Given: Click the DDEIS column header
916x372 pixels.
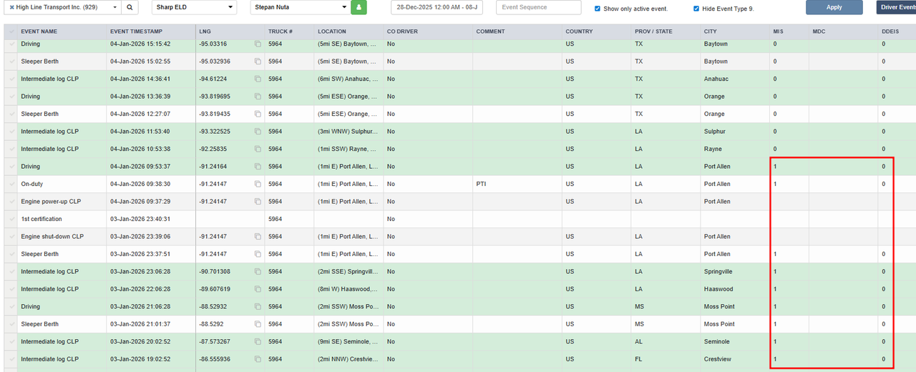Looking at the screenshot, I should point(897,31).
